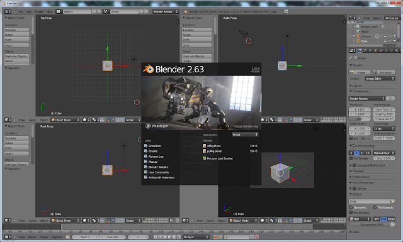The image size is (403, 242).
Task: Click add render preset plus icon
Action: (x=388, y=99)
